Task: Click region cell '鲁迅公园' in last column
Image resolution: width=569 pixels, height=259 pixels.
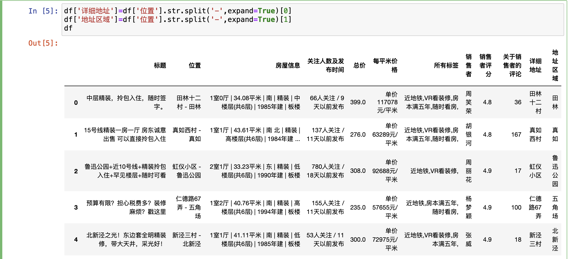Action: click(555, 171)
